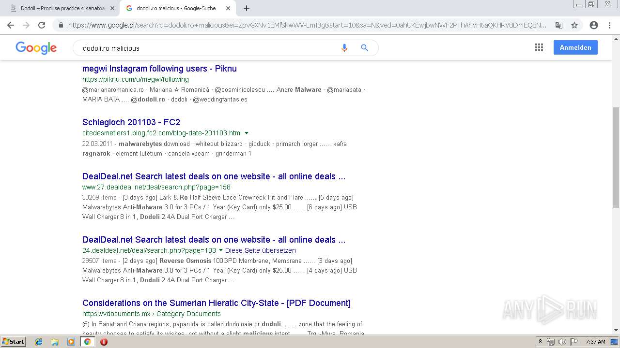The width and height of the screenshot is (620, 348).
Task: View site security lock info
Action: tap(61, 25)
